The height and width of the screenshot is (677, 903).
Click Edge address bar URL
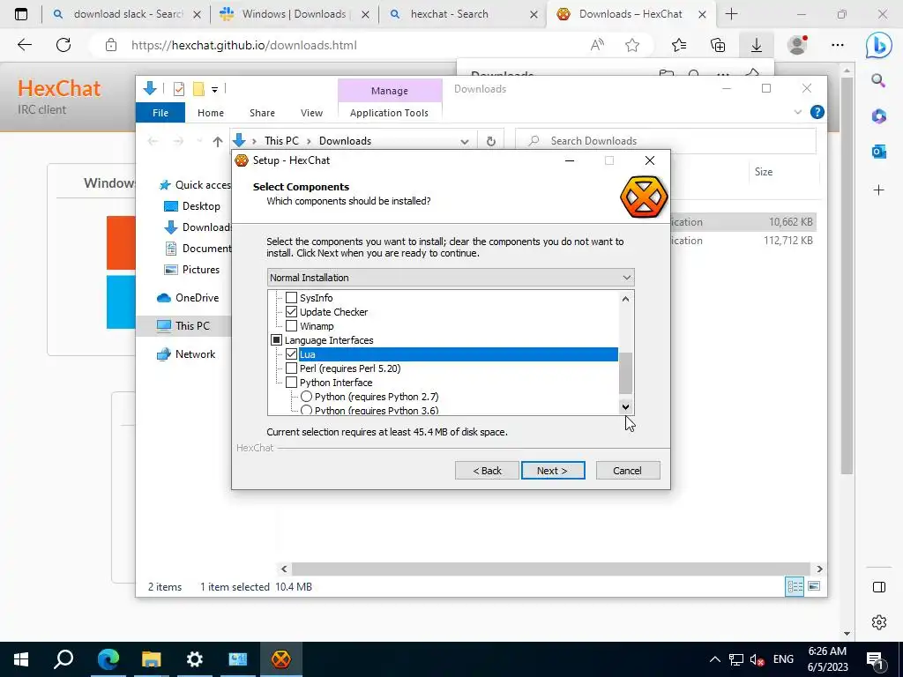tap(244, 45)
